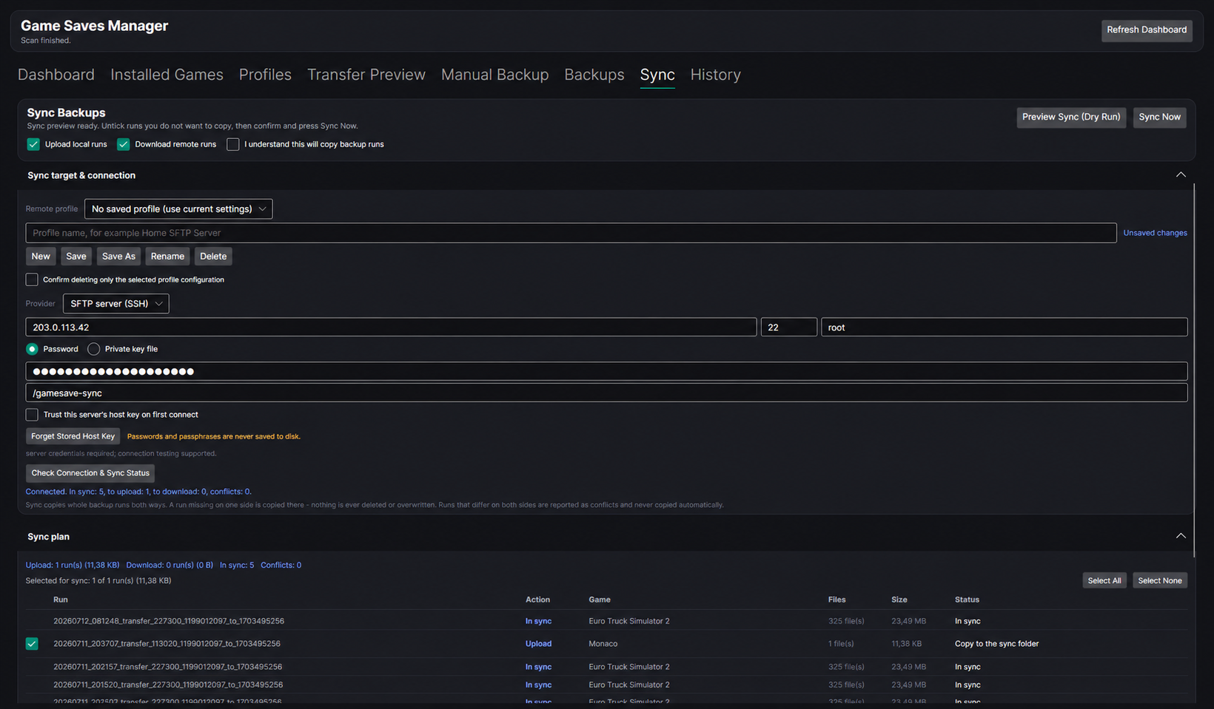Click the username field showing root

point(1004,328)
